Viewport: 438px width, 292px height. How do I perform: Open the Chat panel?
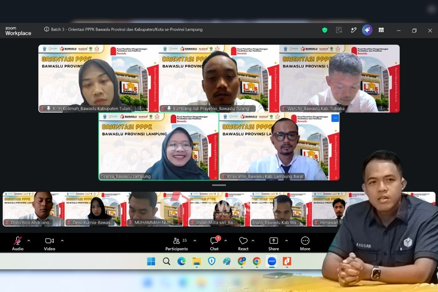pos(214,244)
